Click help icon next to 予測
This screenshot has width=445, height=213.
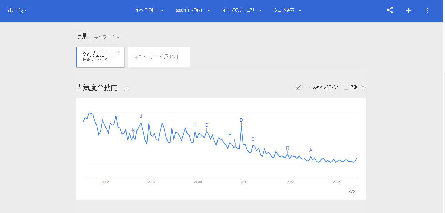[363, 88]
